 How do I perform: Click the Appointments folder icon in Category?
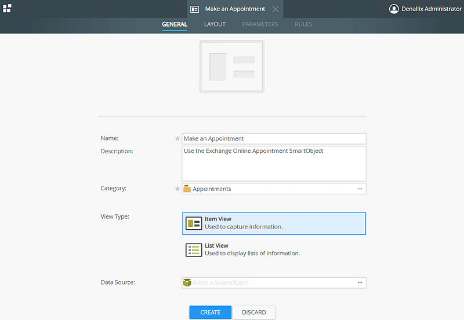[x=187, y=189]
